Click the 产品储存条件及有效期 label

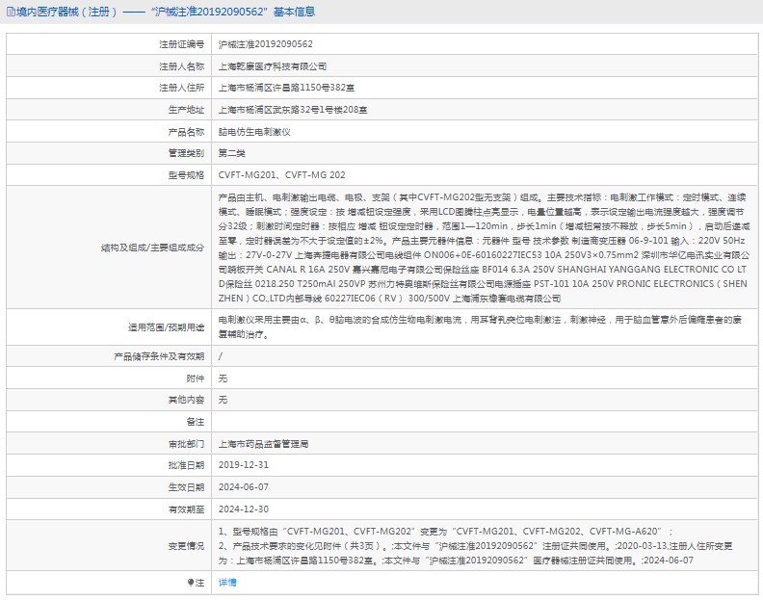[159, 356]
